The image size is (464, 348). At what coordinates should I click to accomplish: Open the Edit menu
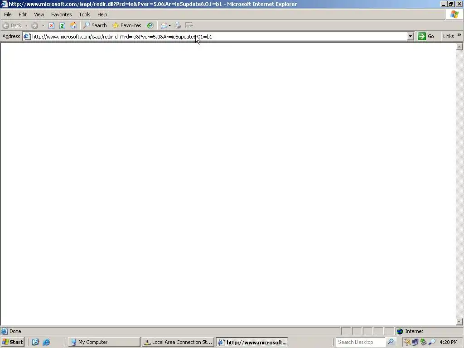[23, 14]
